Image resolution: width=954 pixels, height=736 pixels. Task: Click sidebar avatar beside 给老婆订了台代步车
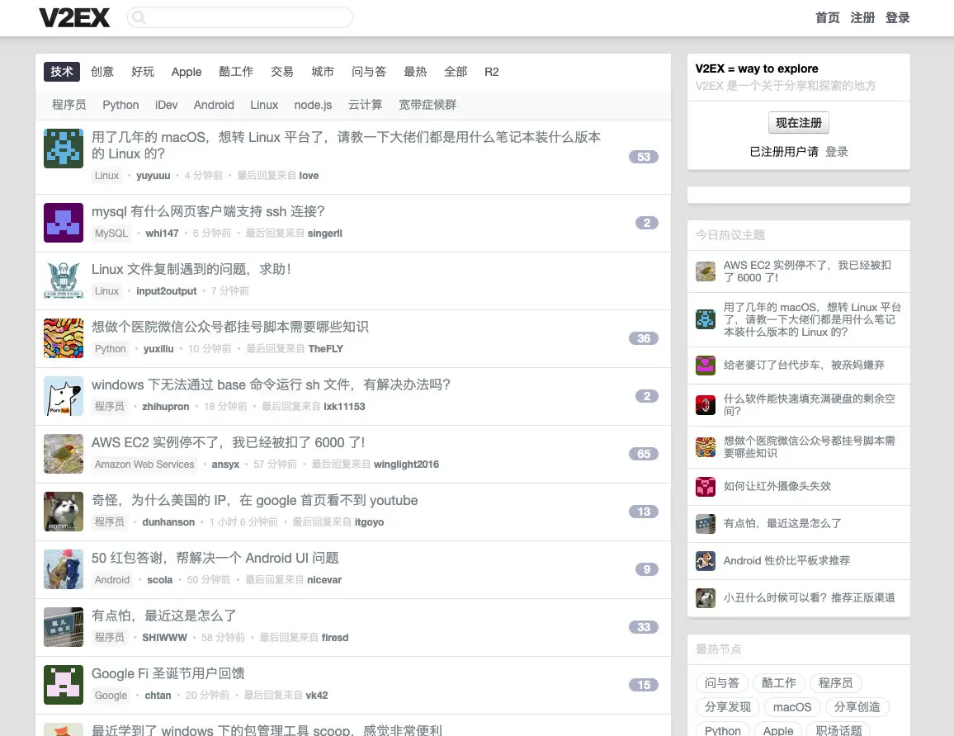tap(706, 366)
